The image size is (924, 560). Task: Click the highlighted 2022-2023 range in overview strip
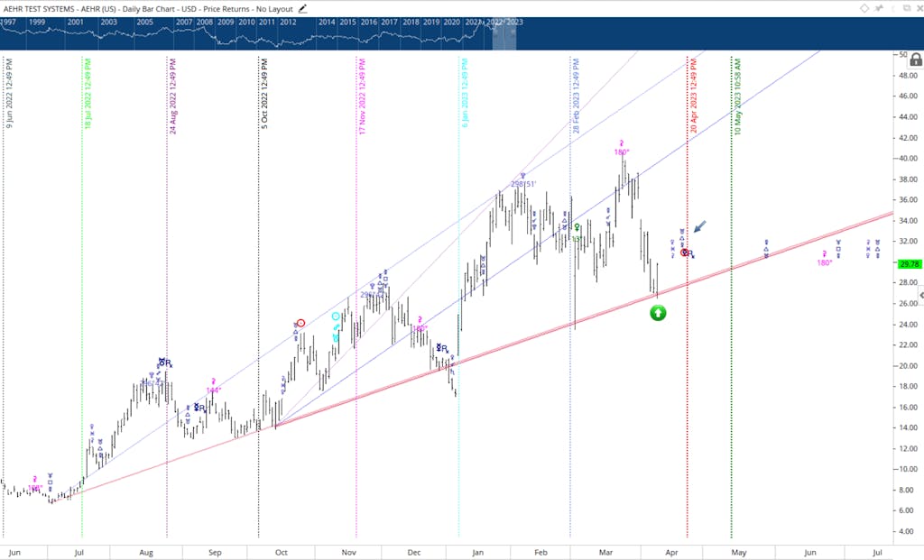[504, 33]
